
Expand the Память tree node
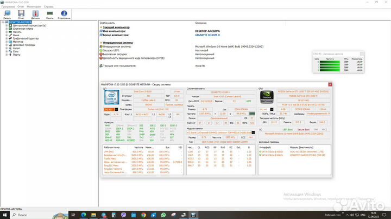[7, 32]
